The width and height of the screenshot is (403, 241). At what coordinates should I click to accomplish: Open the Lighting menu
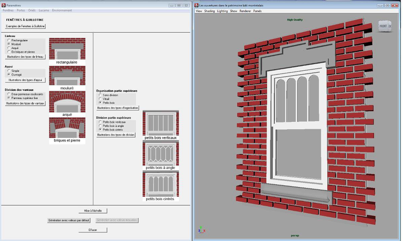[222, 11]
